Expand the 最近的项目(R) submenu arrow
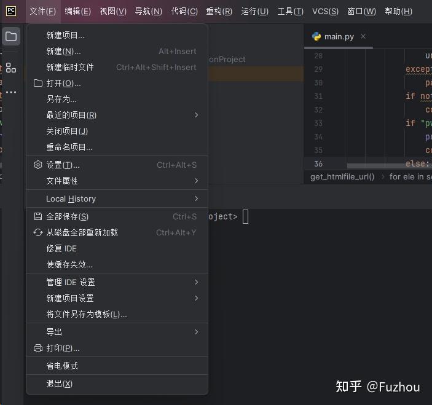The width and height of the screenshot is (432, 405). click(x=196, y=115)
